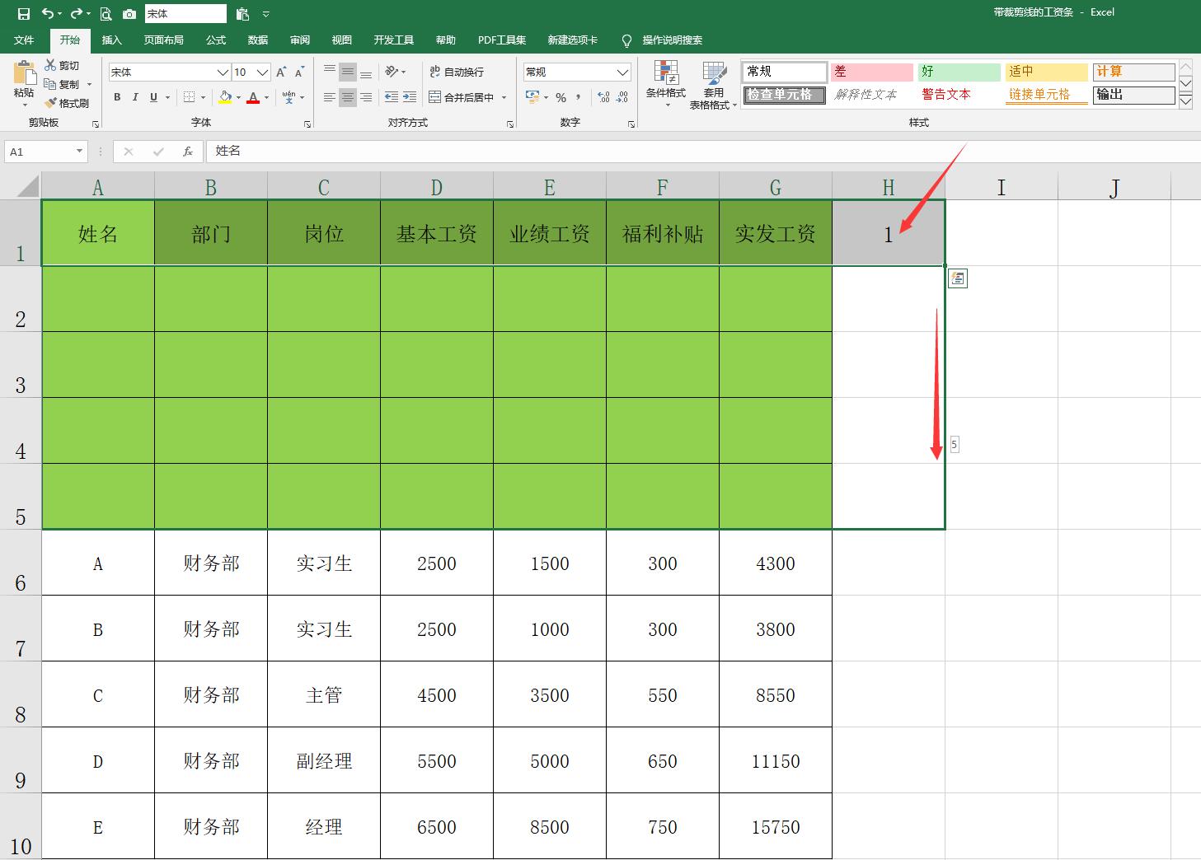This screenshot has height=860, width=1201.
Task: Toggle bold formatting on selection
Action: point(116,97)
